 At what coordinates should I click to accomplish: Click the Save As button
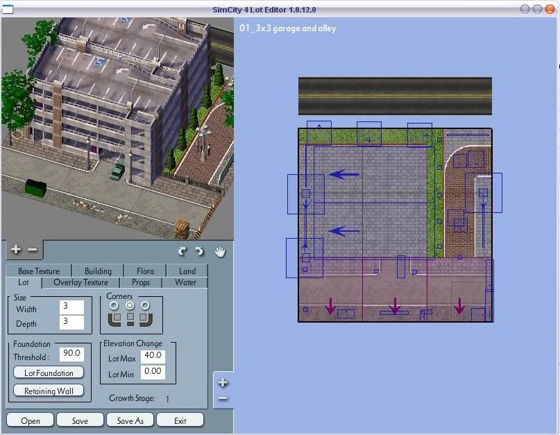pyautogui.click(x=130, y=420)
